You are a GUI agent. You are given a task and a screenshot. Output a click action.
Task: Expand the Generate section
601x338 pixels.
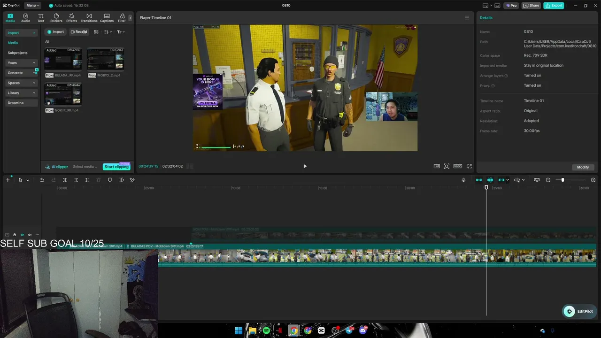point(21,73)
